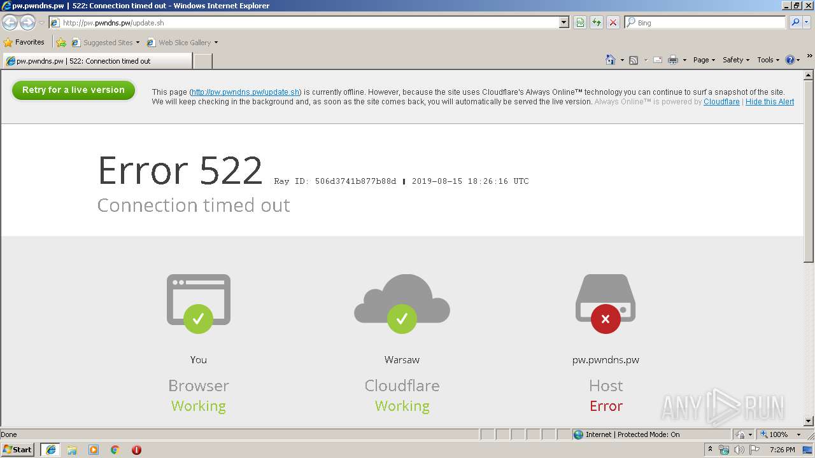Click the RSS feeds icon

[634, 60]
